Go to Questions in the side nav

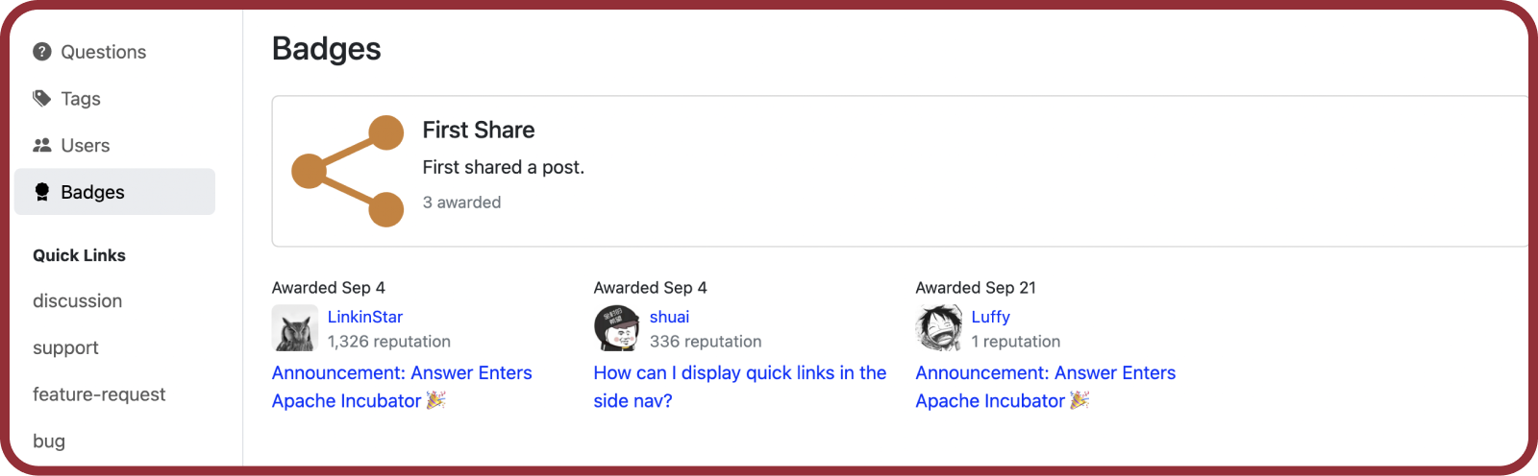(103, 52)
